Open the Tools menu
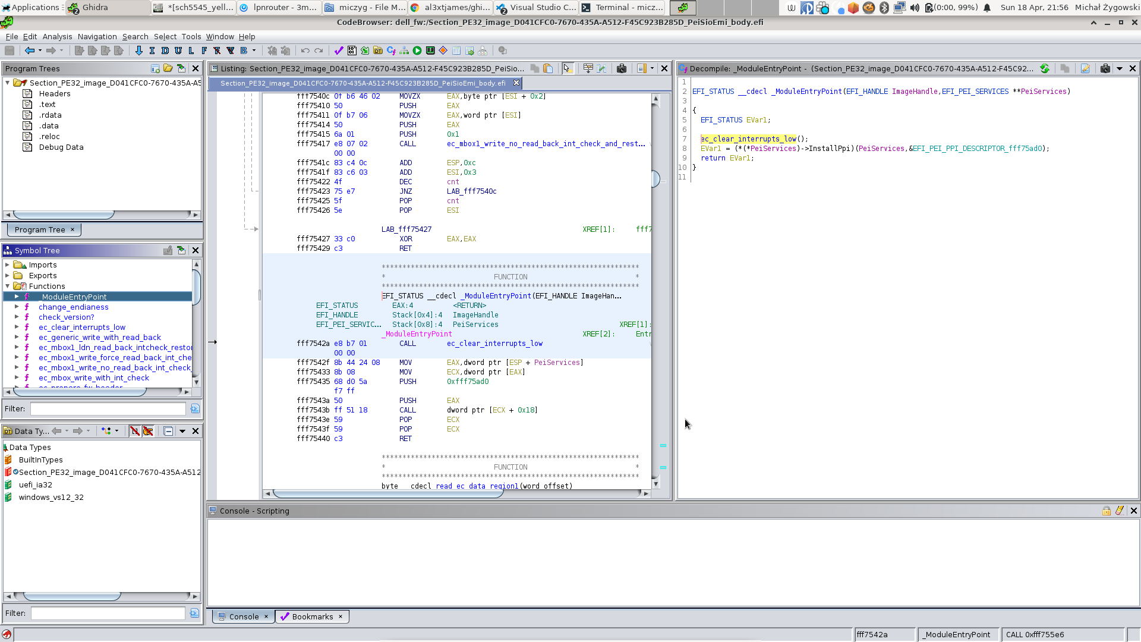 coord(191,36)
